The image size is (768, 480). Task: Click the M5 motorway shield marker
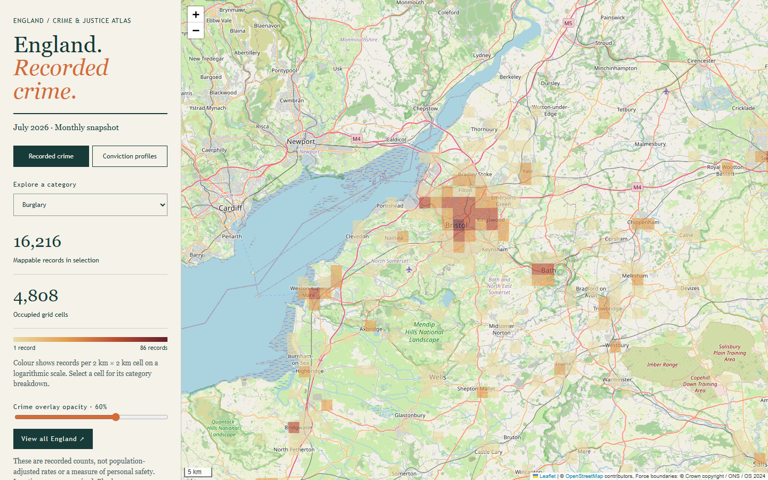[568, 23]
